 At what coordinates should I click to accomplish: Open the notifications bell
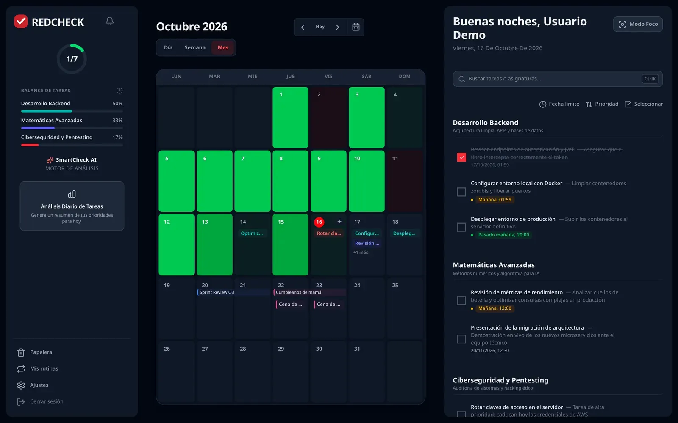[110, 21]
